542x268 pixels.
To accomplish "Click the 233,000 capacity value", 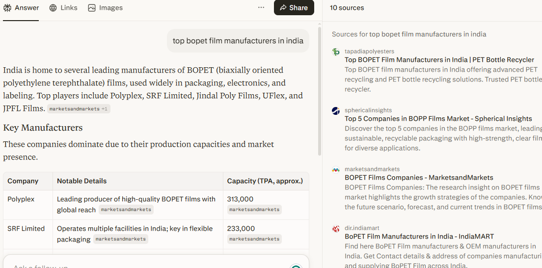I will point(241,229).
